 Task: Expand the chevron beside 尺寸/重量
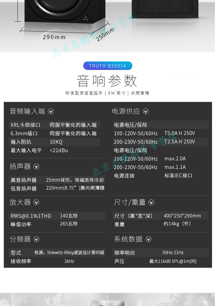(151, 202)
